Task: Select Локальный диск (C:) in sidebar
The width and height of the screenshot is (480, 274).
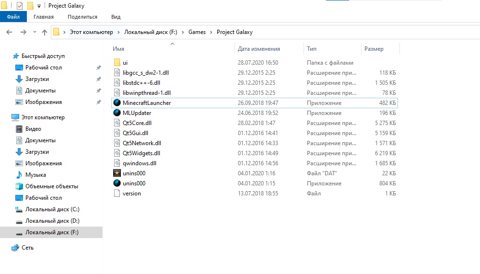Action: pos(52,209)
